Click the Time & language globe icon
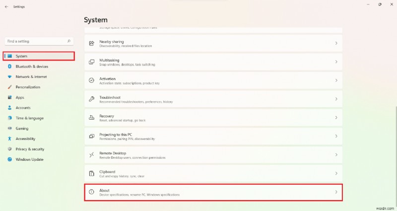 [x=9, y=118]
